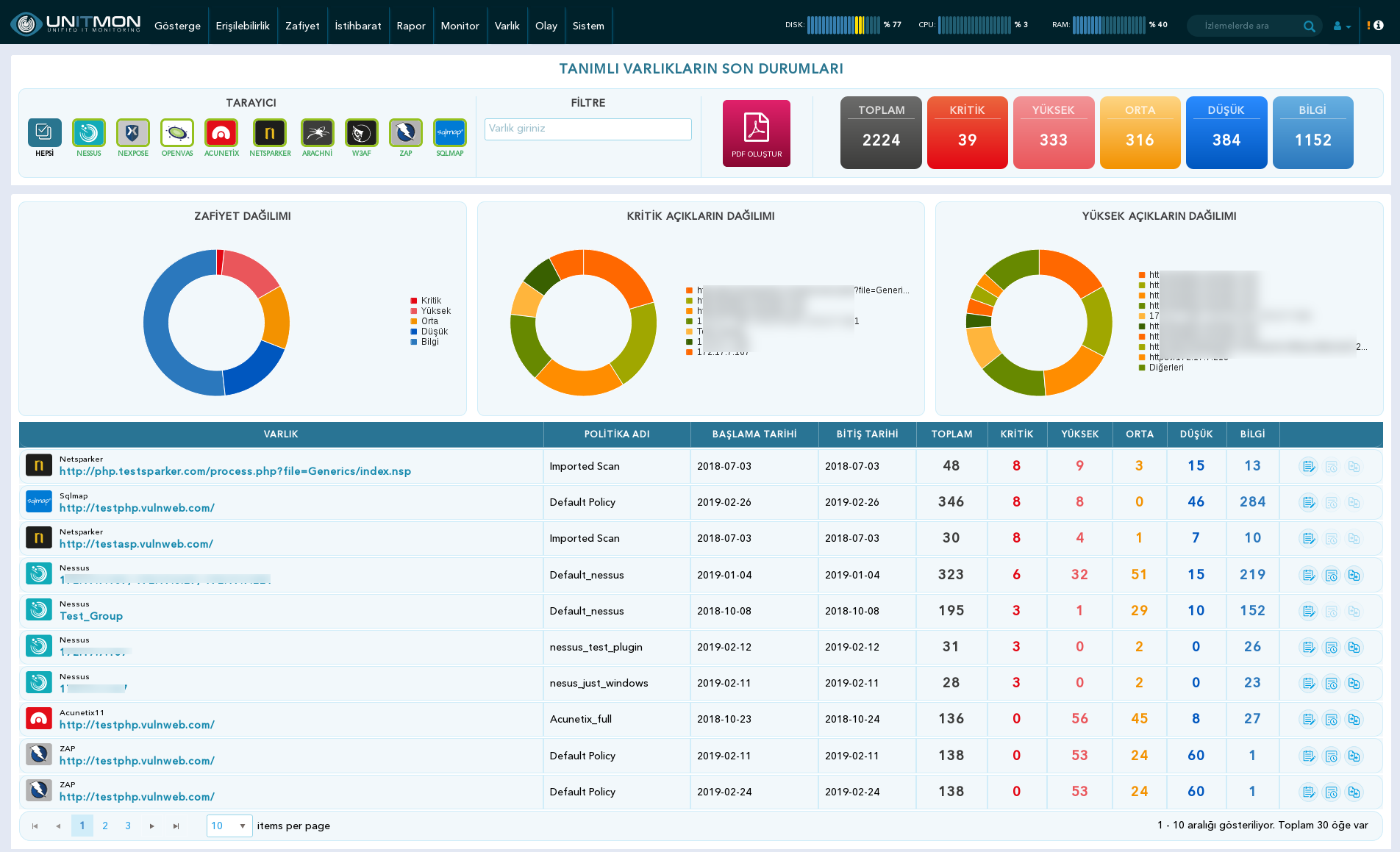This screenshot has height=852, width=1400.
Task: Filter by Acunetix scanner icon
Action: 221,133
